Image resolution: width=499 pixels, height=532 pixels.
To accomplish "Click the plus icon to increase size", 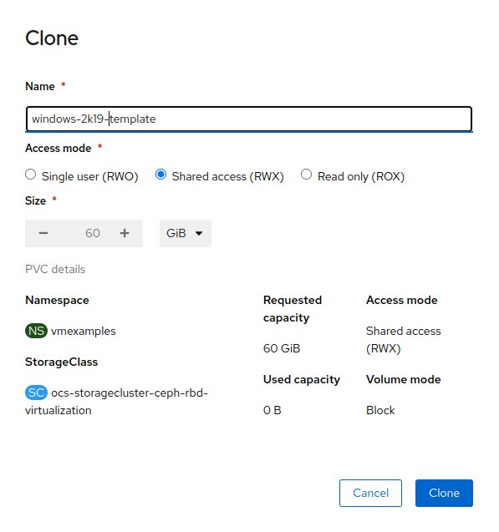I will [x=125, y=233].
